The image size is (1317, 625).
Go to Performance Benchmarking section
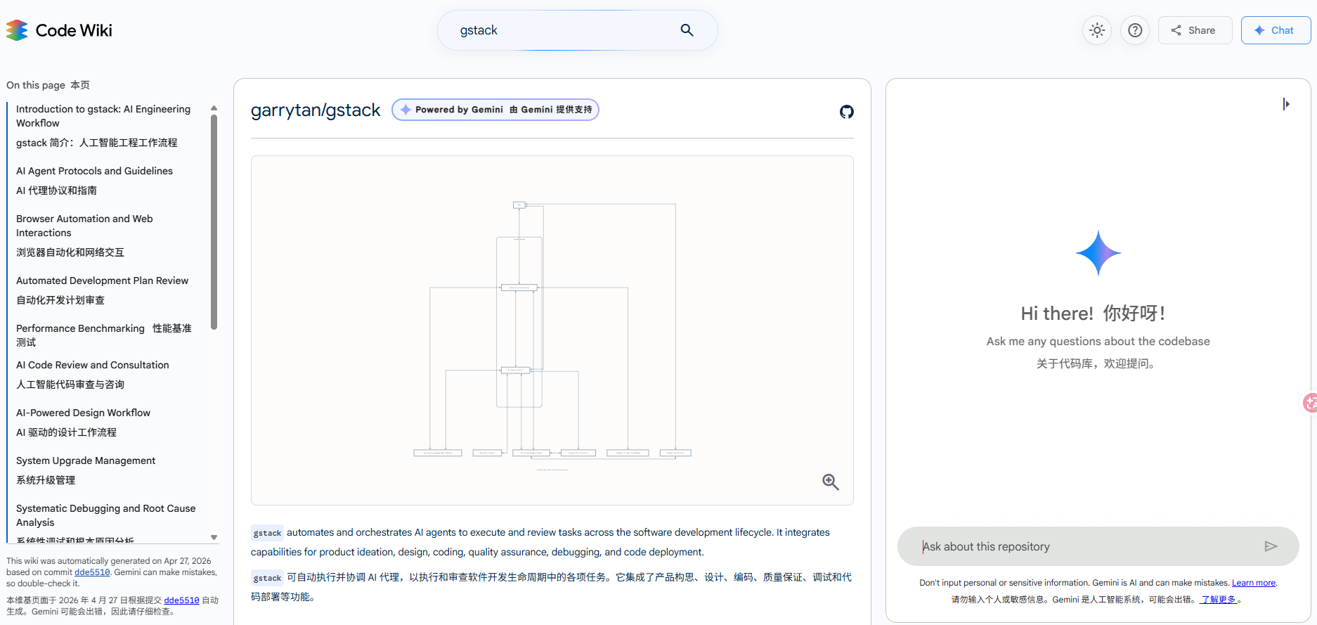click(x=104, y=335)
